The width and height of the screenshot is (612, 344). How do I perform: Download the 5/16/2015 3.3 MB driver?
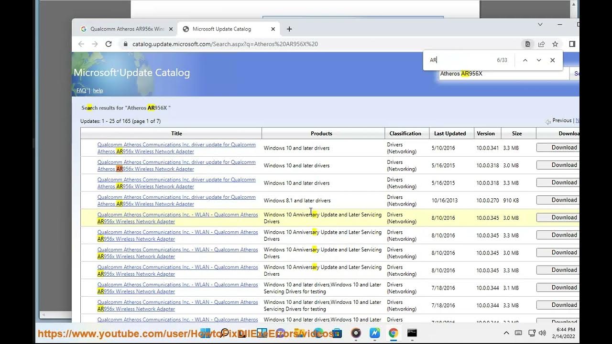(x=557, y=183)
